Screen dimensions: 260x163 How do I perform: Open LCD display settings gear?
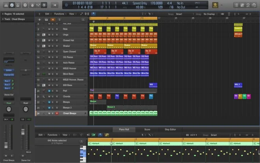click(x=66, y=5)
